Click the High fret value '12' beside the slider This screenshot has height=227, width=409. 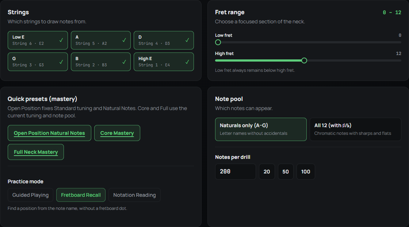(x=398, y=53)
